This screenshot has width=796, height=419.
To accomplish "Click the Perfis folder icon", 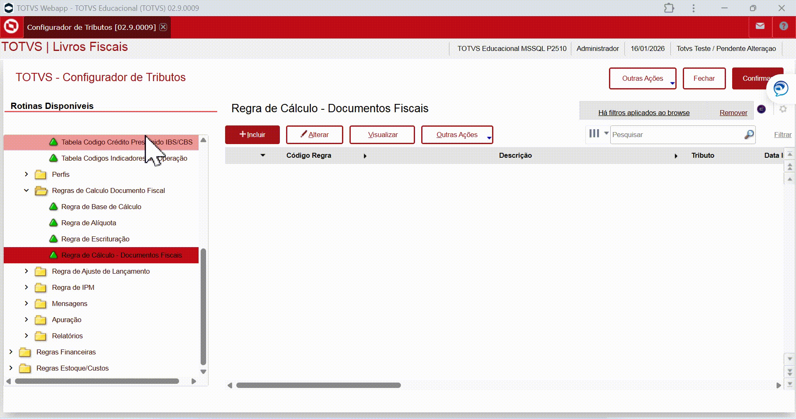I will click(x=40, y=174).
